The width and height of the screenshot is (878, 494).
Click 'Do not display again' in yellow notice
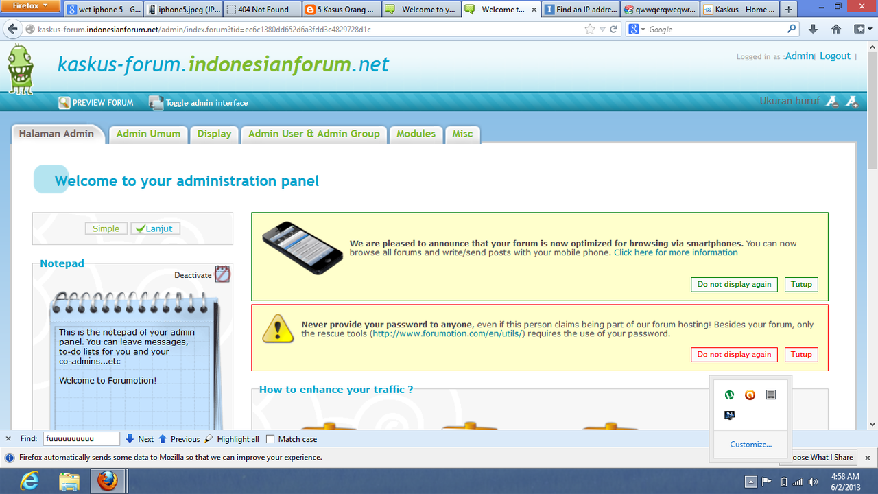734,284
